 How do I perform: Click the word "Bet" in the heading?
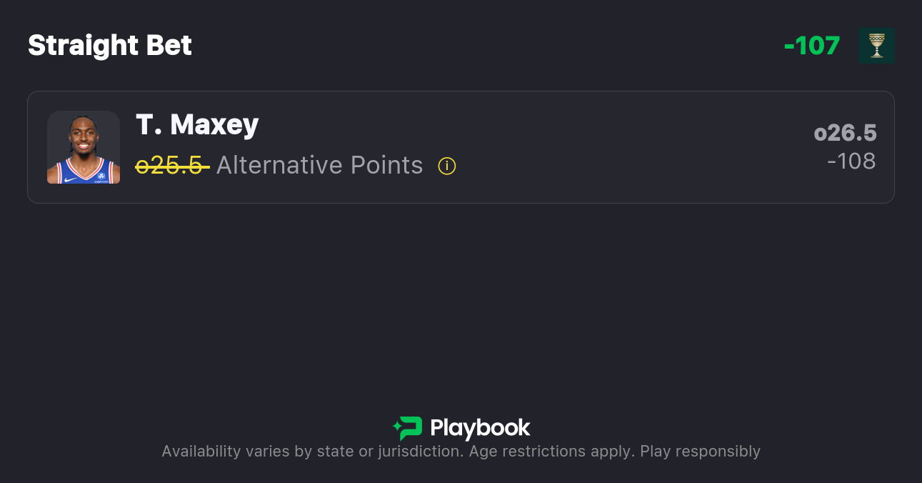169,46
